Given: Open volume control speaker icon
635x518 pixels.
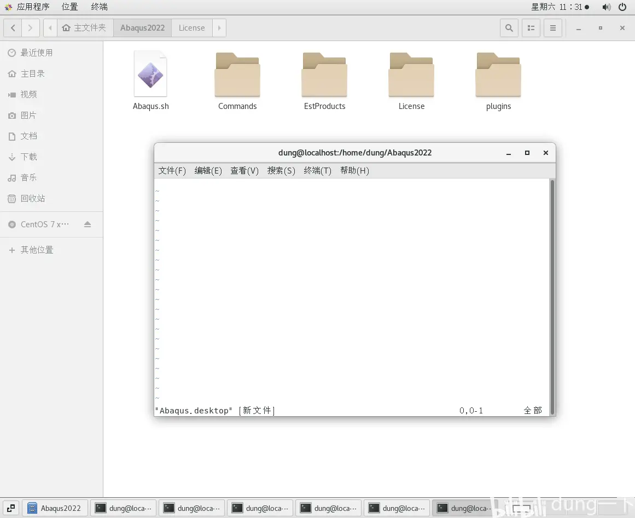Looking at the screenshot, I should (606, 7).
